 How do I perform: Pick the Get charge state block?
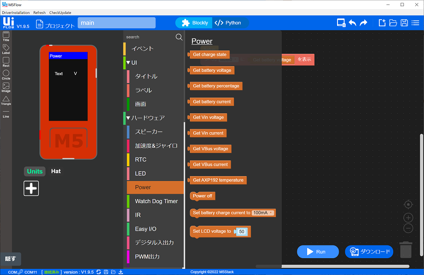click(x=209, y=55)
